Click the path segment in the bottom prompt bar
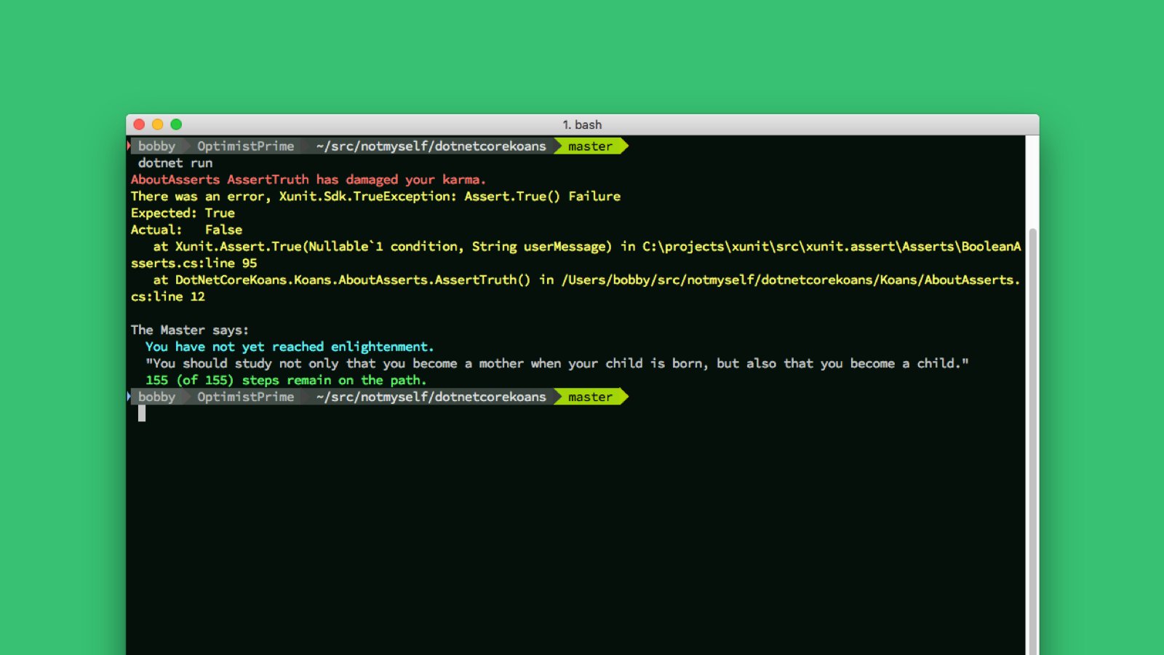The image size is (1164, 655). (431, 397)
